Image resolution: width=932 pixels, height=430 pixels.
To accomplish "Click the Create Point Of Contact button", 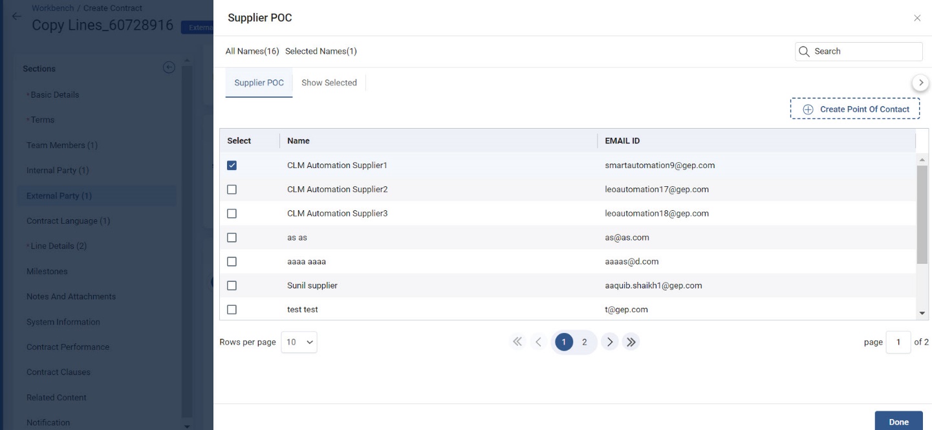I will (854, 109).
